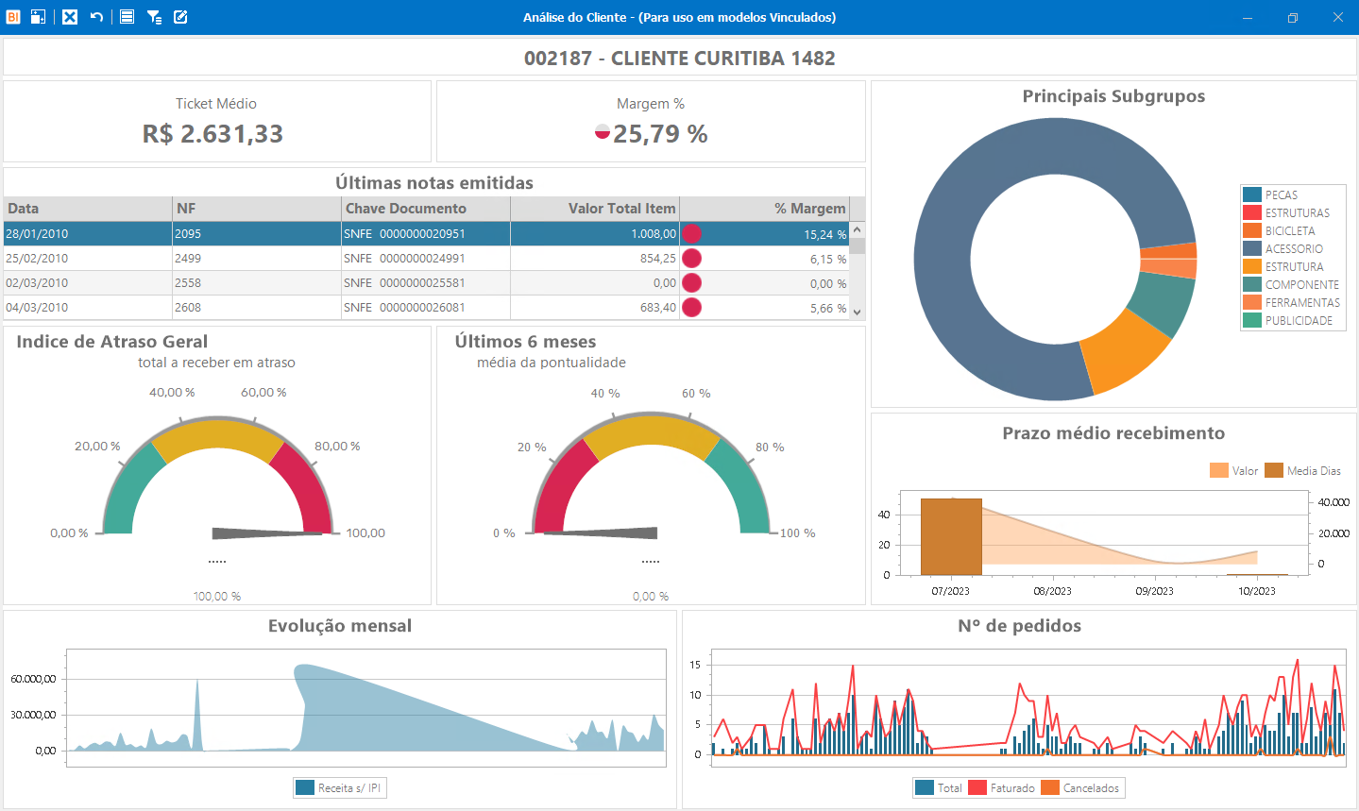The width and height of the screenshot is (1359, 811).
Task: Click the Ticket Médio value R$ 2.631,33
Action: [x=213, y=134]
